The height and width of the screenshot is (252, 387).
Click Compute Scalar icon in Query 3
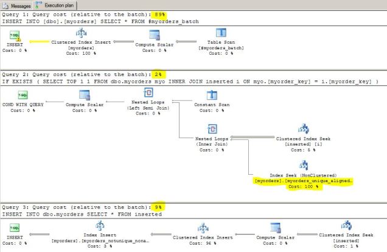[x=276, y=228]
